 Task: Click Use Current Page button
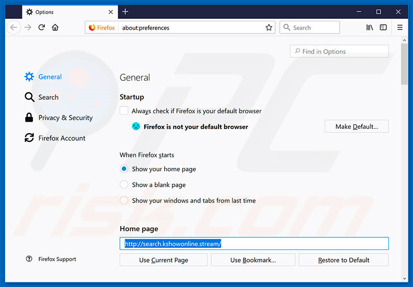click(164, 260)
